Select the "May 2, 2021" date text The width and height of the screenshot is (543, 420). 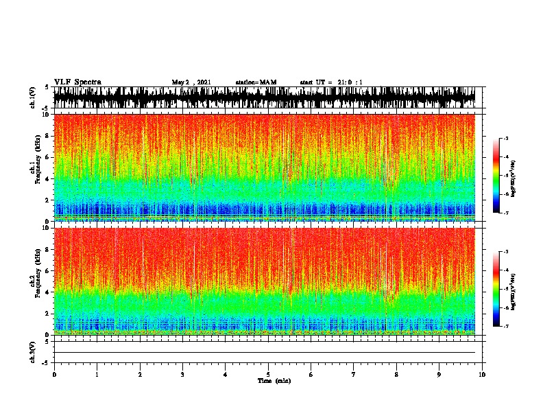tap(191, 82)
